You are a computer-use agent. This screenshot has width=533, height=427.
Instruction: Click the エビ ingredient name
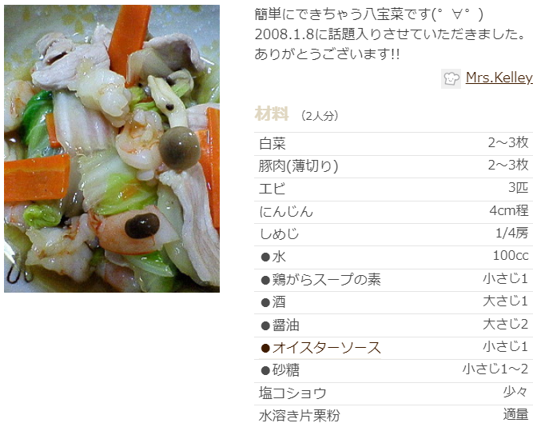click(272, 189)
